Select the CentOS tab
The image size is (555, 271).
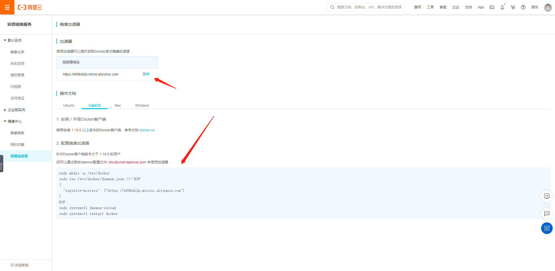[95, 106]
